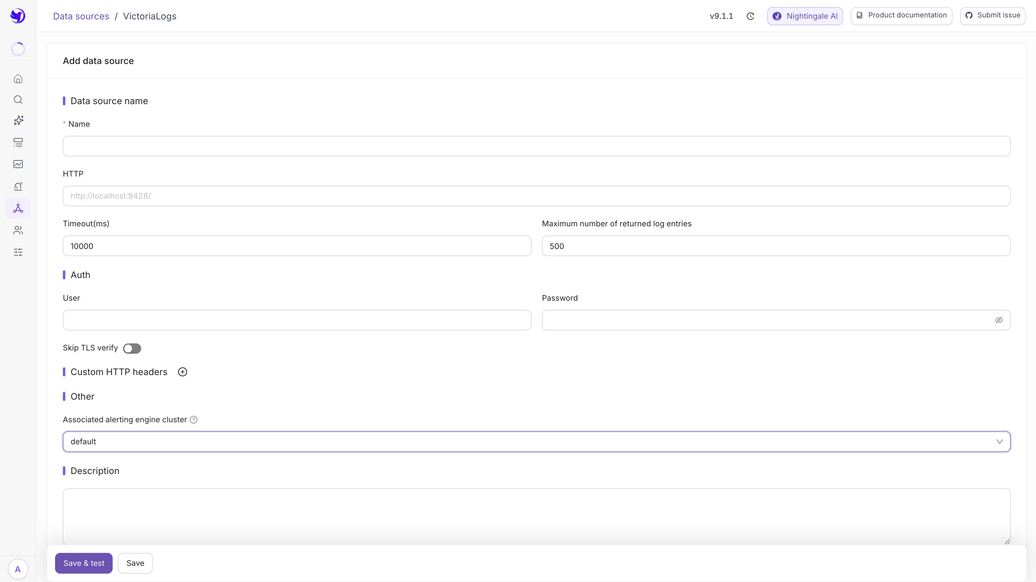
Task: Click the Timeout(ms) field
Action: [x=297, y=246]
